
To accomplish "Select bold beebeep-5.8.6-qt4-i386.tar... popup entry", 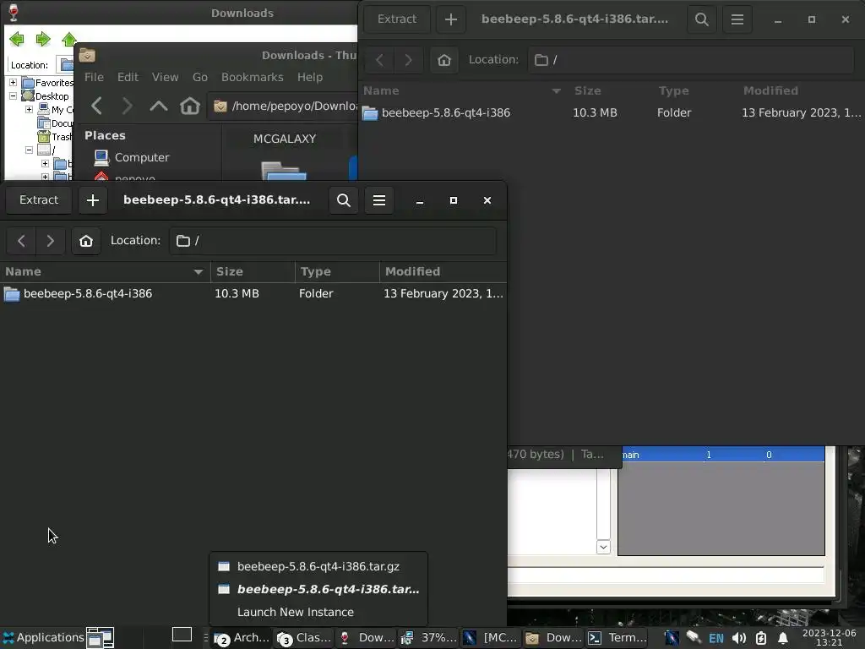I will 318,589.
